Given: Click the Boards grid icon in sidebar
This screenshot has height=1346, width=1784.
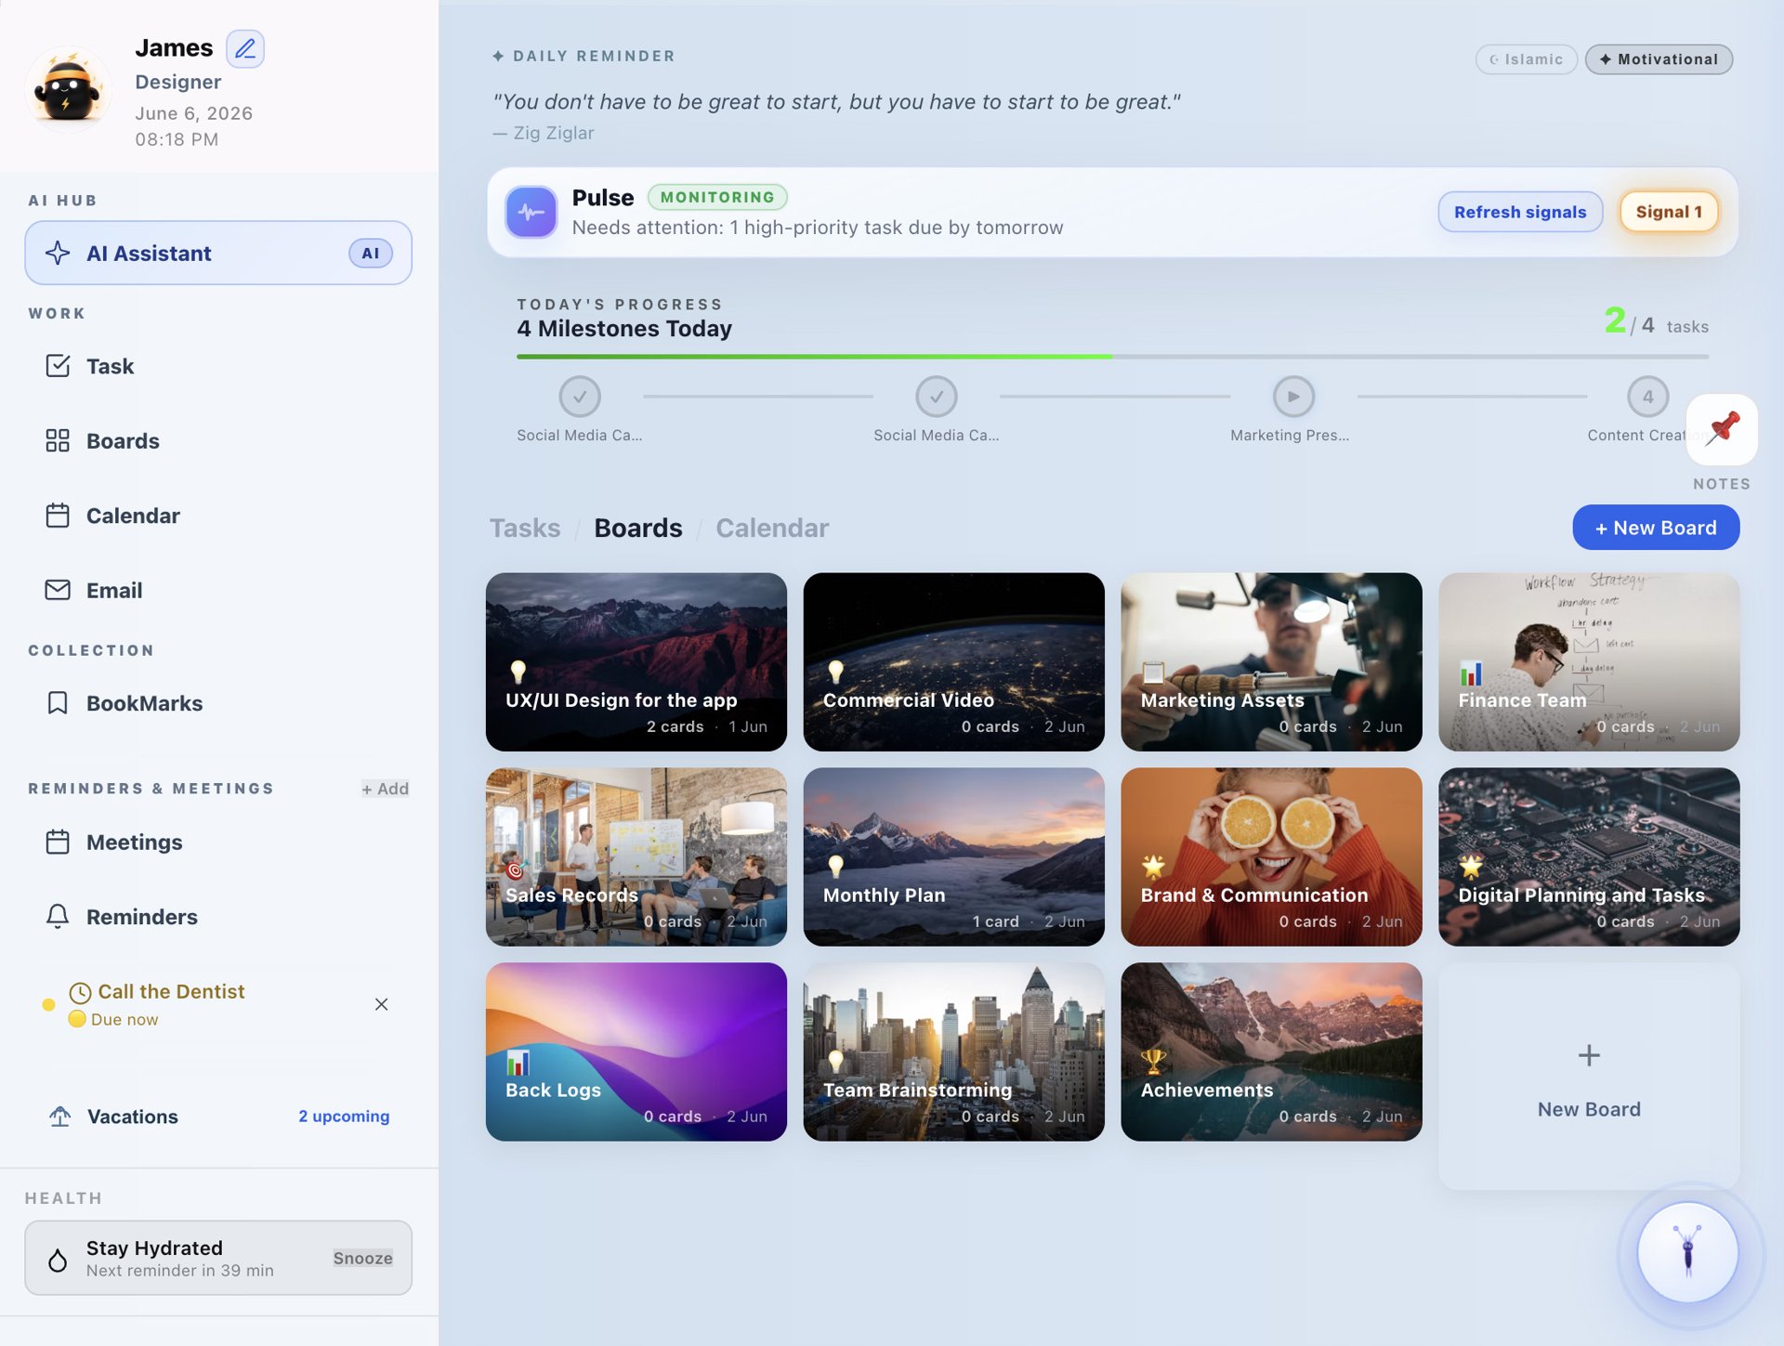Looking at the screenshot, I should (58, 440).
